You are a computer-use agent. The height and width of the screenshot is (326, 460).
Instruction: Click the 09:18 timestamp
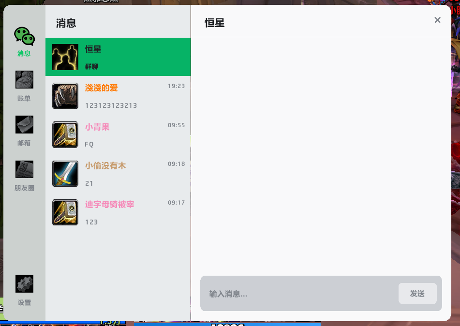click(177, 164)
